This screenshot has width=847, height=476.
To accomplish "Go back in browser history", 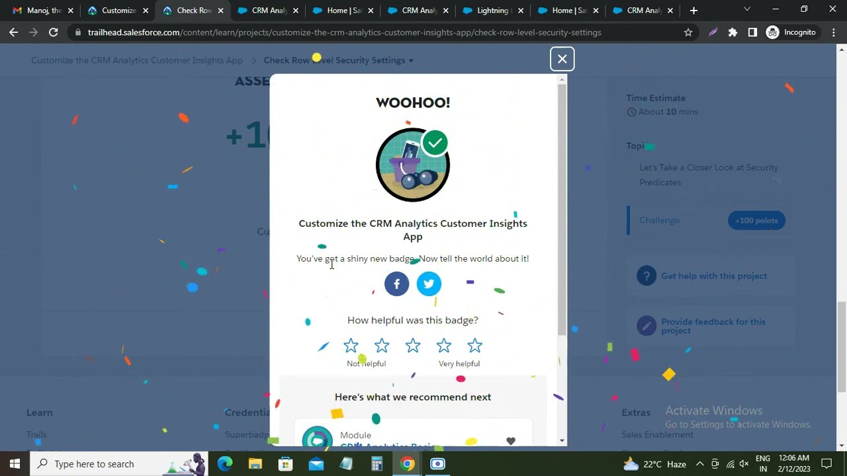I will click(x=14, y=32).
